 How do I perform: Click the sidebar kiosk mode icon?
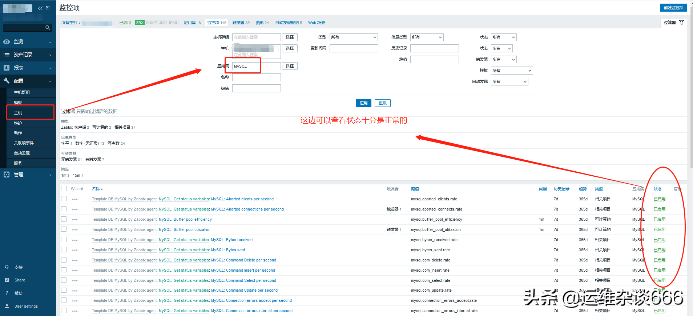[x=48, y=8]
